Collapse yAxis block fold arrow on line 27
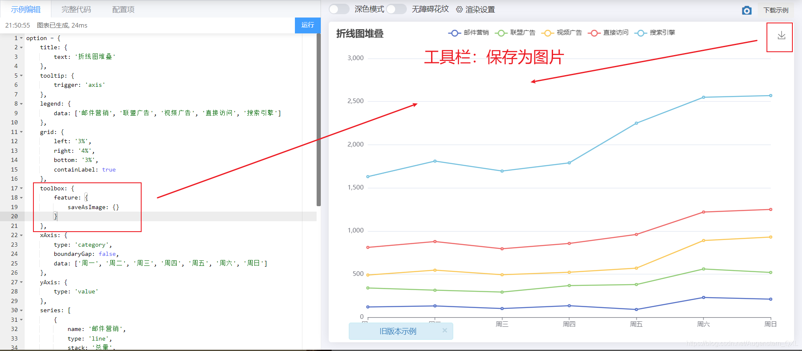 (x=21, y=282)
